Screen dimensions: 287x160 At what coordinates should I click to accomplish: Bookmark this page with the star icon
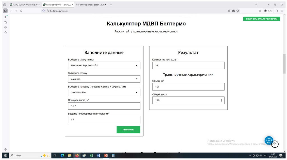(238, 11)
